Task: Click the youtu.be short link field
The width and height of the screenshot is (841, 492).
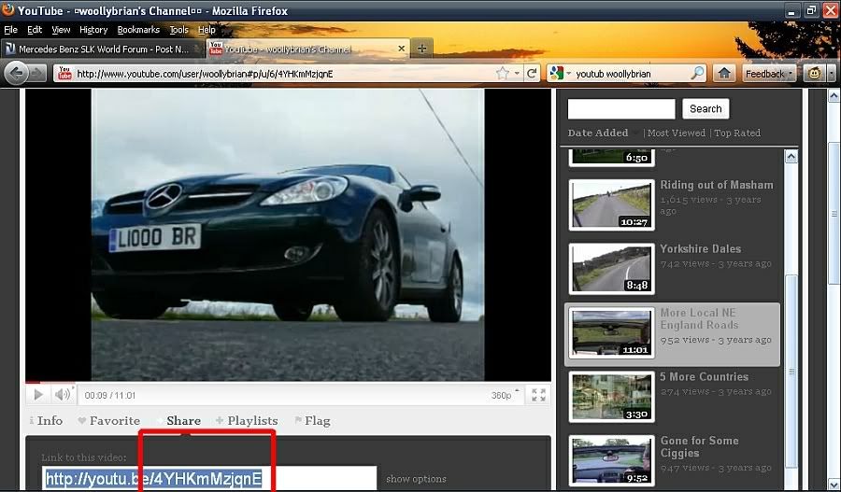Action: pos(209,478)
